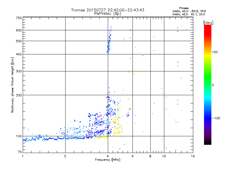Viewport: 227px width, 170px height.
Task: Click the y-axis tick label '200'
Action: pyautogui.click(x=19, y=95)
